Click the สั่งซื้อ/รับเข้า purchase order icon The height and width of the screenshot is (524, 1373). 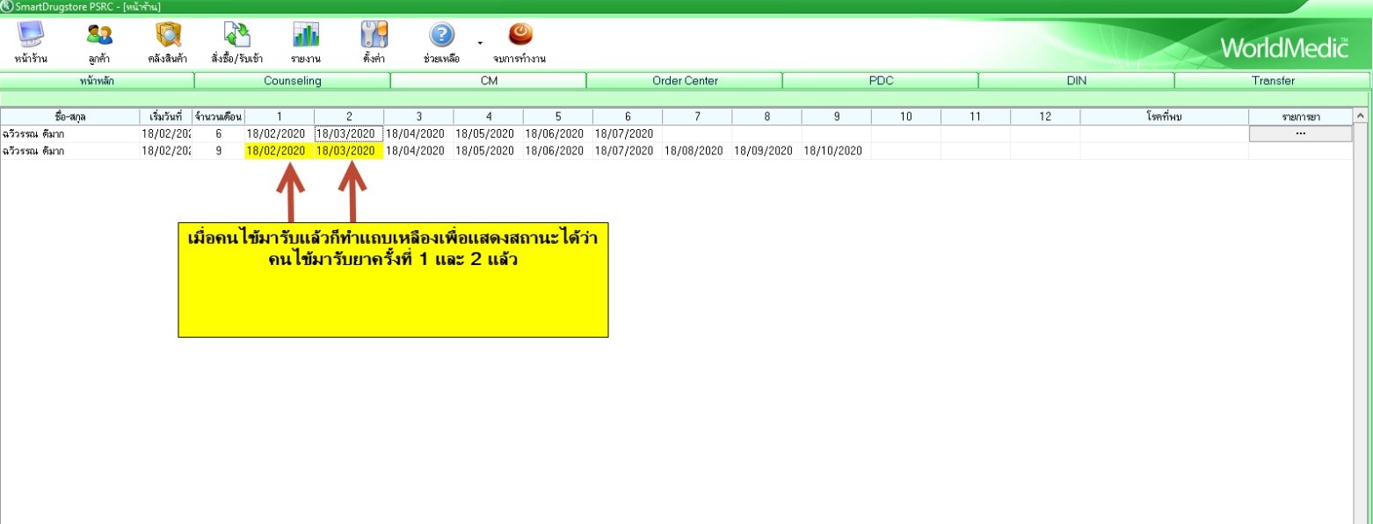pos(236,36)
